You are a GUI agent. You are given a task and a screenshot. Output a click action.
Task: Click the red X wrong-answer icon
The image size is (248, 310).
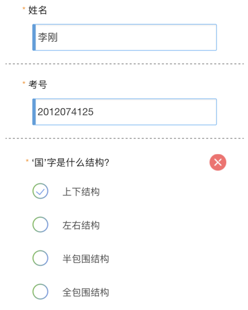click(x=218, y=162)
